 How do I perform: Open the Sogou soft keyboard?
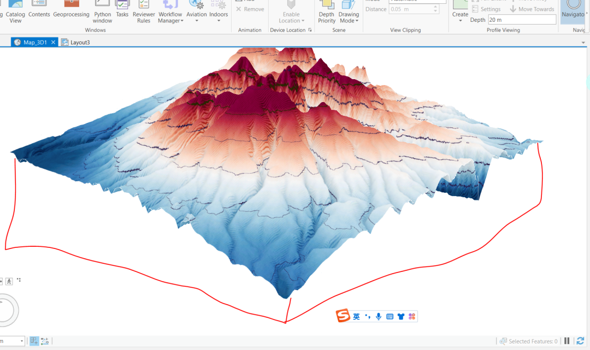tap(390, 317)
